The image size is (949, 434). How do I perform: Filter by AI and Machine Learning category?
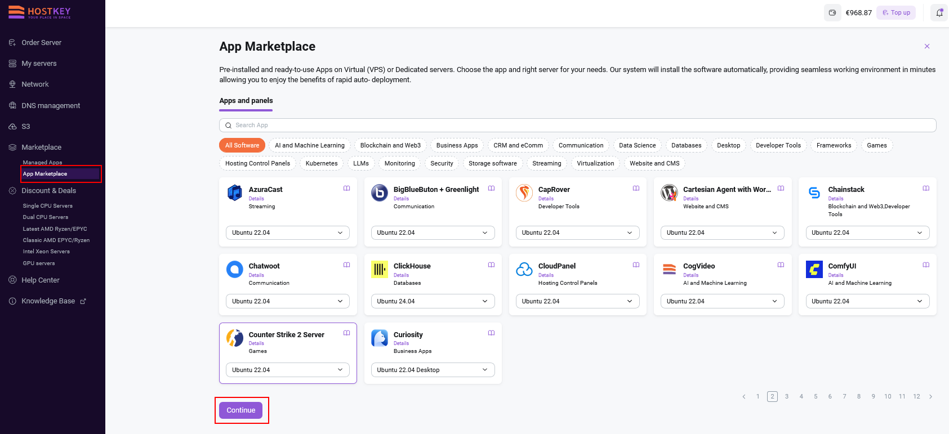coord(310,145)
